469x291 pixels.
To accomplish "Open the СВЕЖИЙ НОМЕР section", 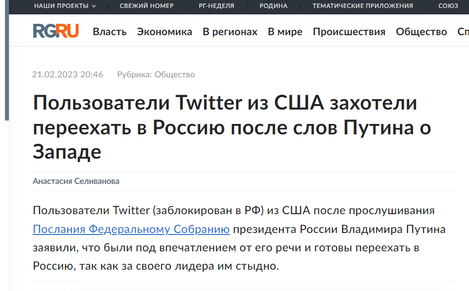I will [147, 5].
